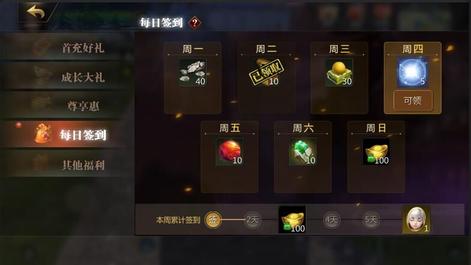
Task: Click the 4天 progress milestone
Action: (332, 220)
